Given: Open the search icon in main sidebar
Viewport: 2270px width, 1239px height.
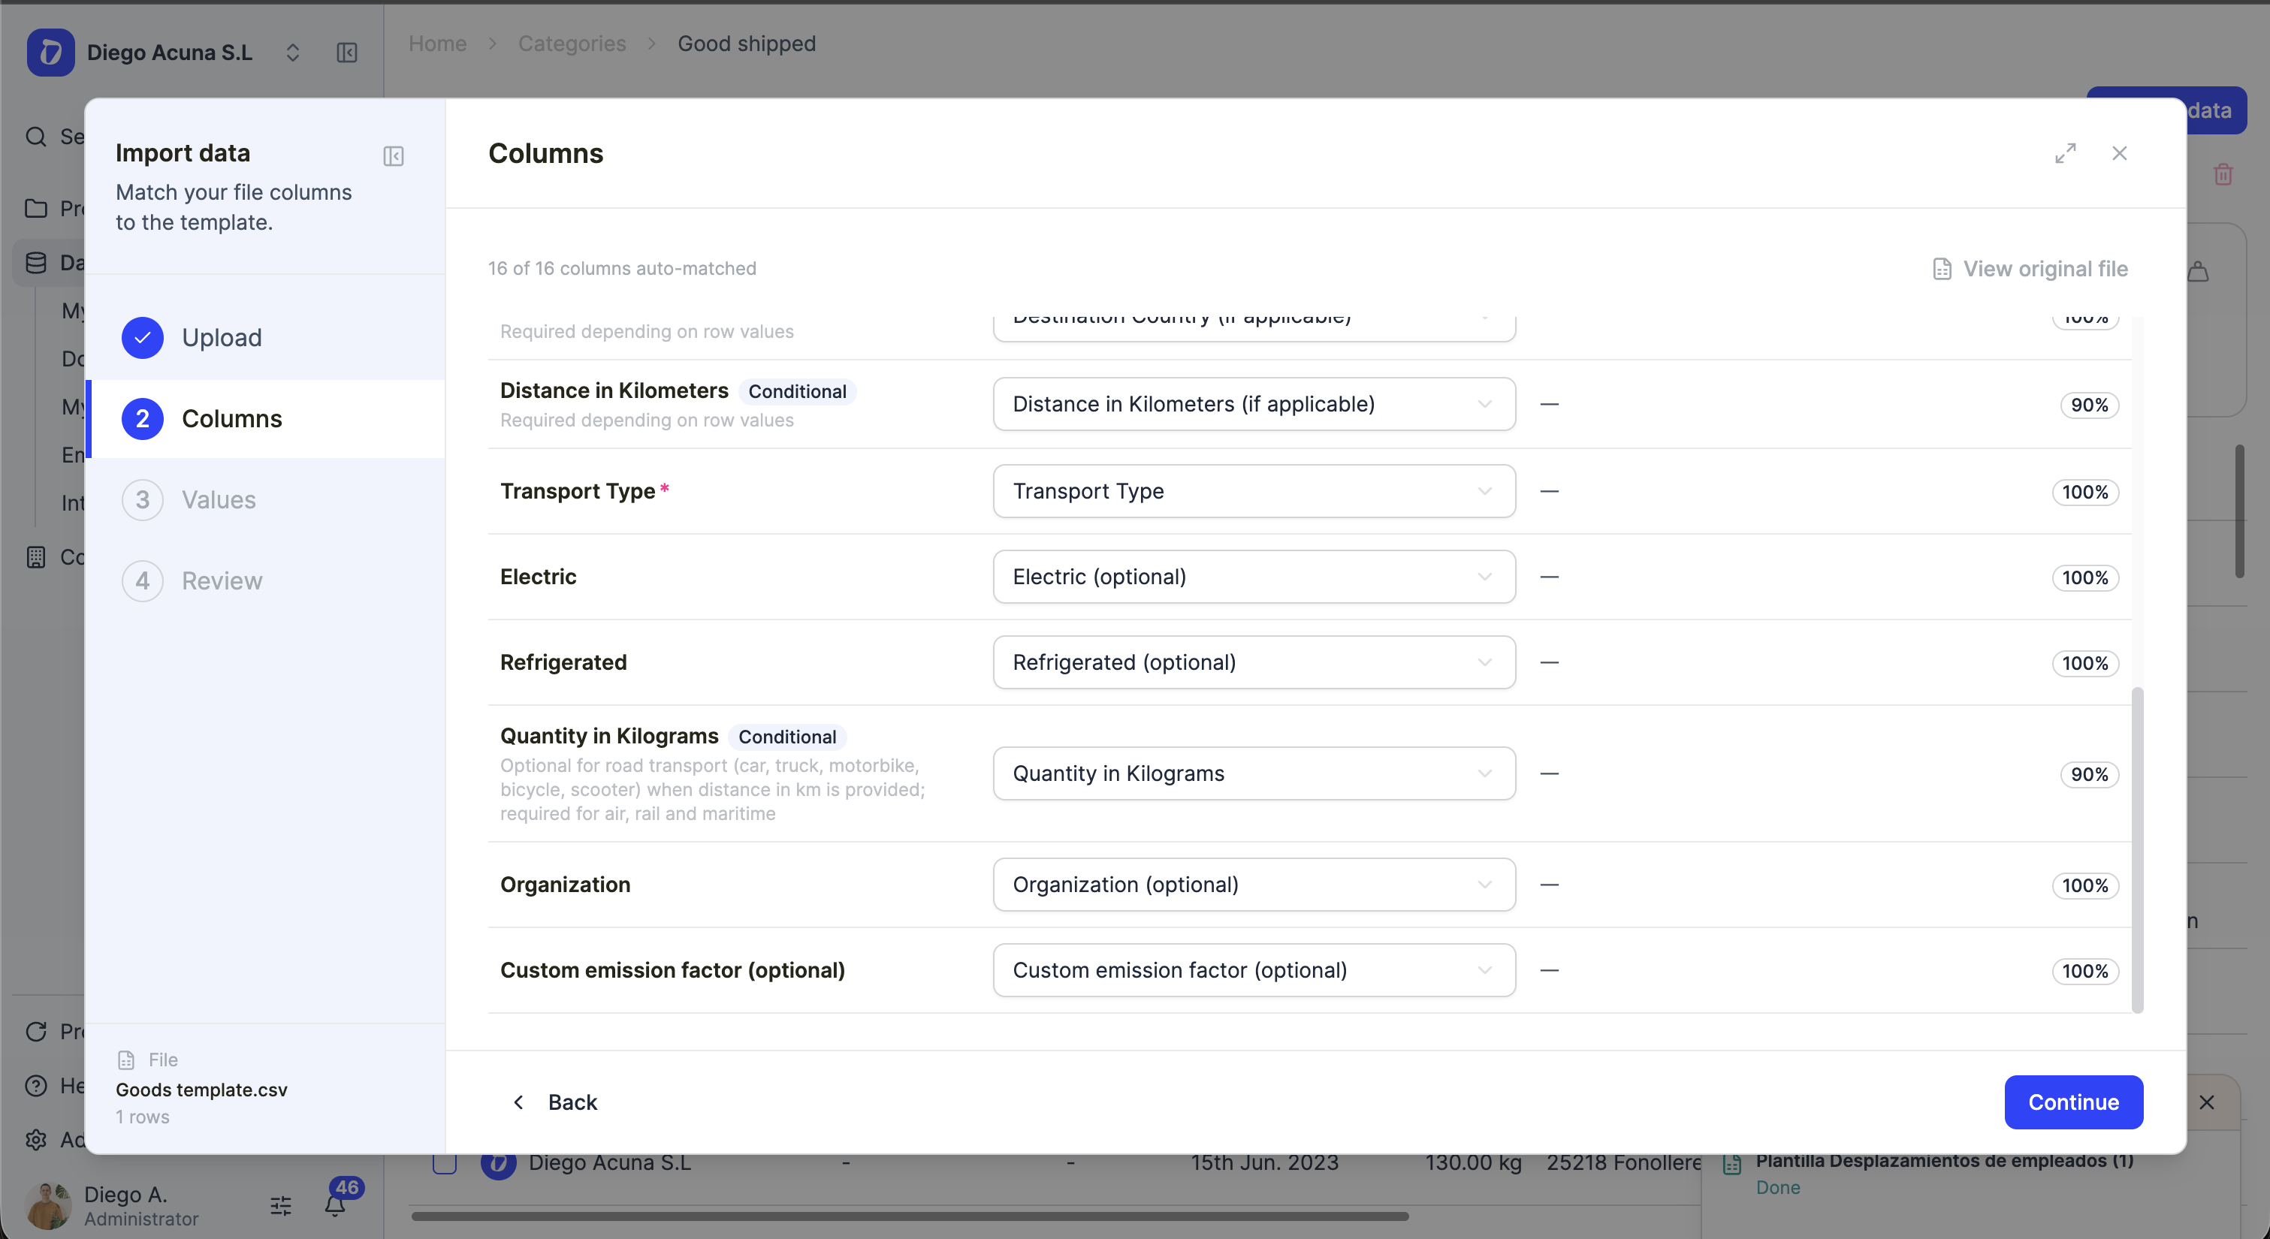Looking at the screenshot, I should [36, 137].
